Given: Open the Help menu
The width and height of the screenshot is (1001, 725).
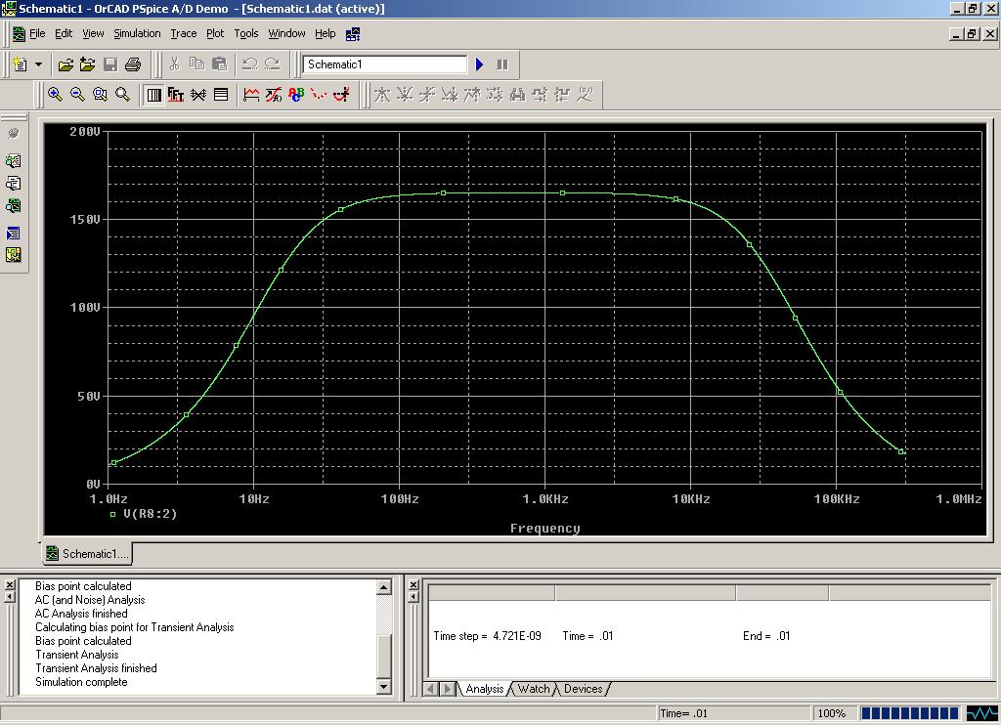Looking at the screenshot, I should point(325,34).
